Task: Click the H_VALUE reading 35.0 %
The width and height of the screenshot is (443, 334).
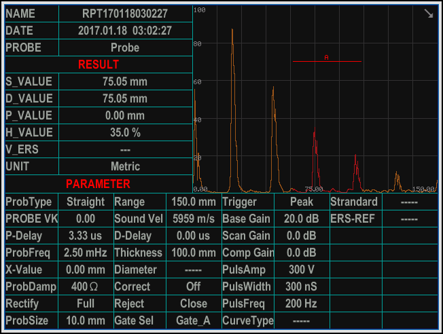Action: pyautogui.click(x=125, y=132)
